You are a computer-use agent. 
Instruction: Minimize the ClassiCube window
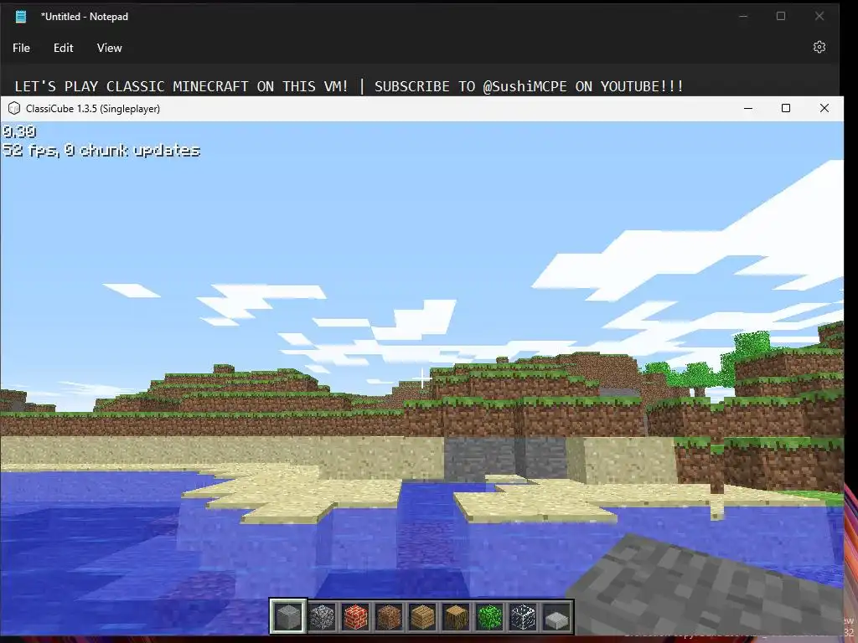coord(748,108)
